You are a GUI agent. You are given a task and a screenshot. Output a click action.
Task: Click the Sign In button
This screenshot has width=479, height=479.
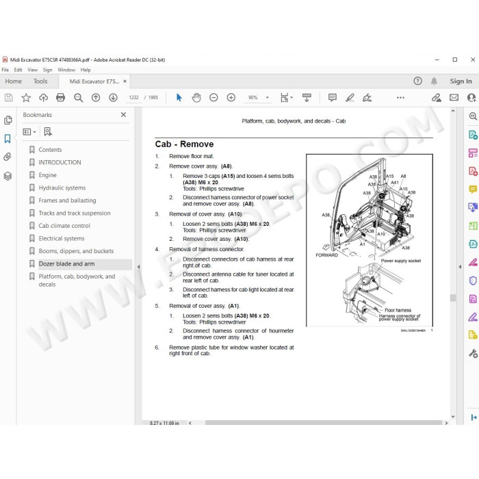[461, 81]
